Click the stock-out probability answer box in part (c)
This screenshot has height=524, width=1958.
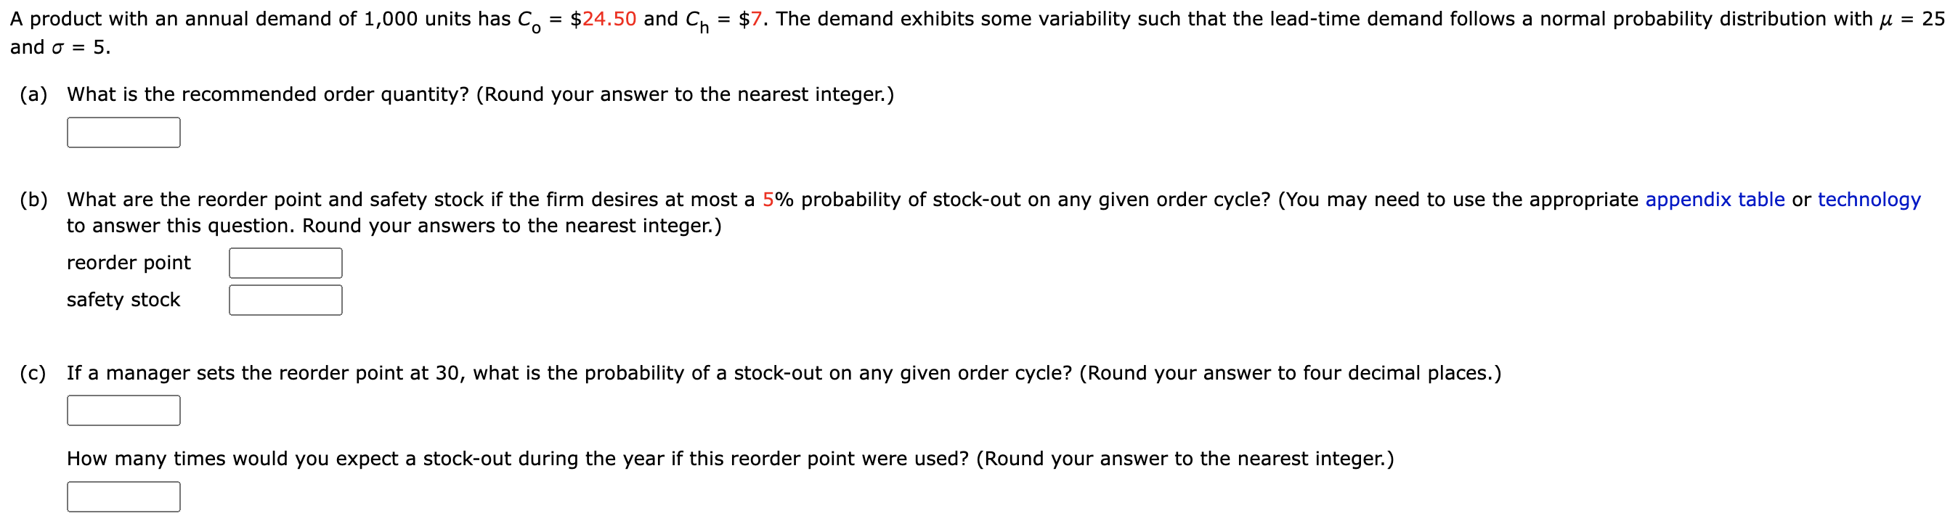[123, 410]
